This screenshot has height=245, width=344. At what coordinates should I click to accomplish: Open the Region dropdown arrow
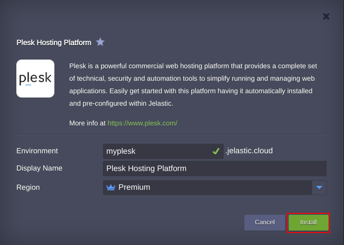point(319,187)
